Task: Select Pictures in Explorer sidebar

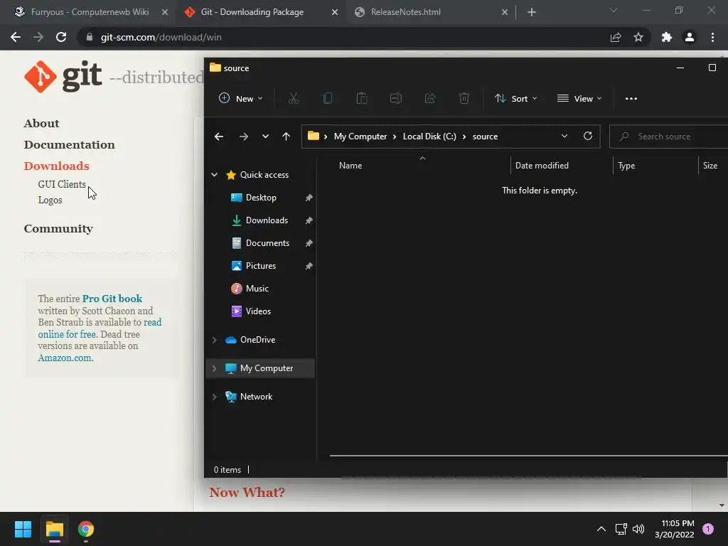Action: click(x=260, y=266)
